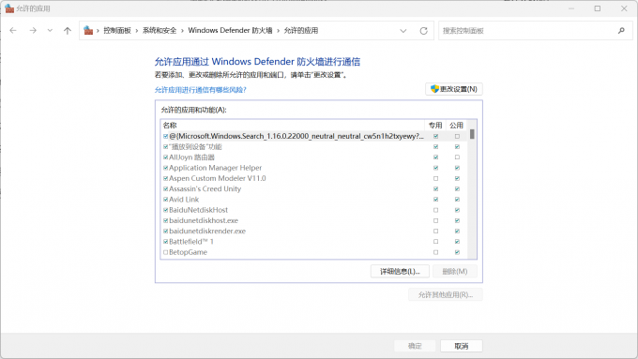Confirm with the 确定 button
638x359 pixels.
415,346
